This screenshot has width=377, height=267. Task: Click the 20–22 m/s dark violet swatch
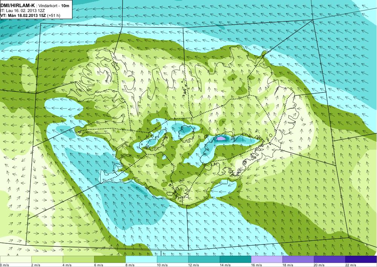coord(329,259)
